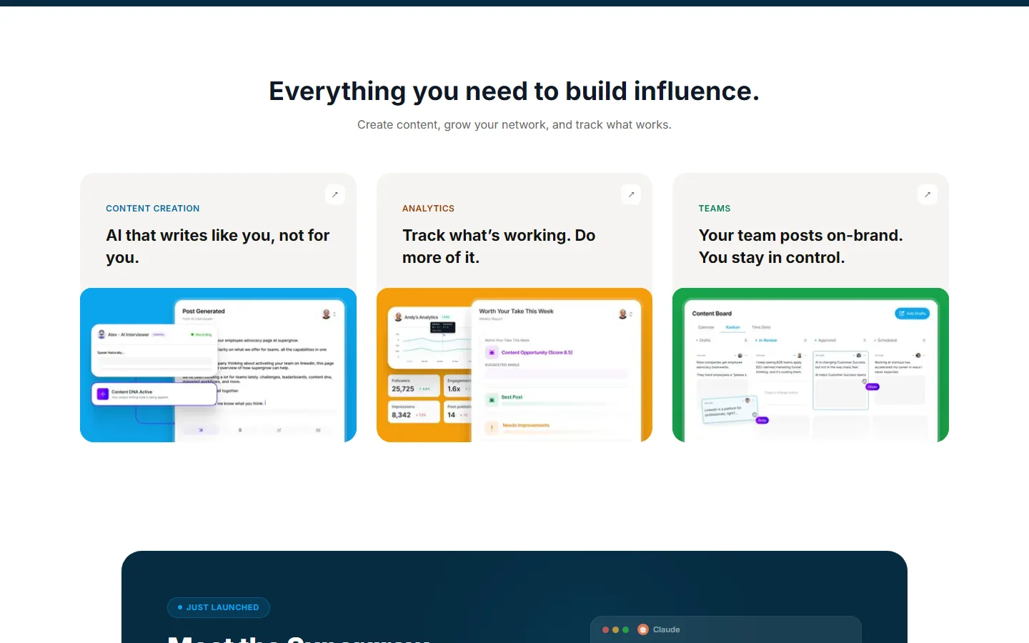The width and height of the screenshot is (1029, 643).
Task: Click the "Claude" window title text
Action: tap(666, 629)
